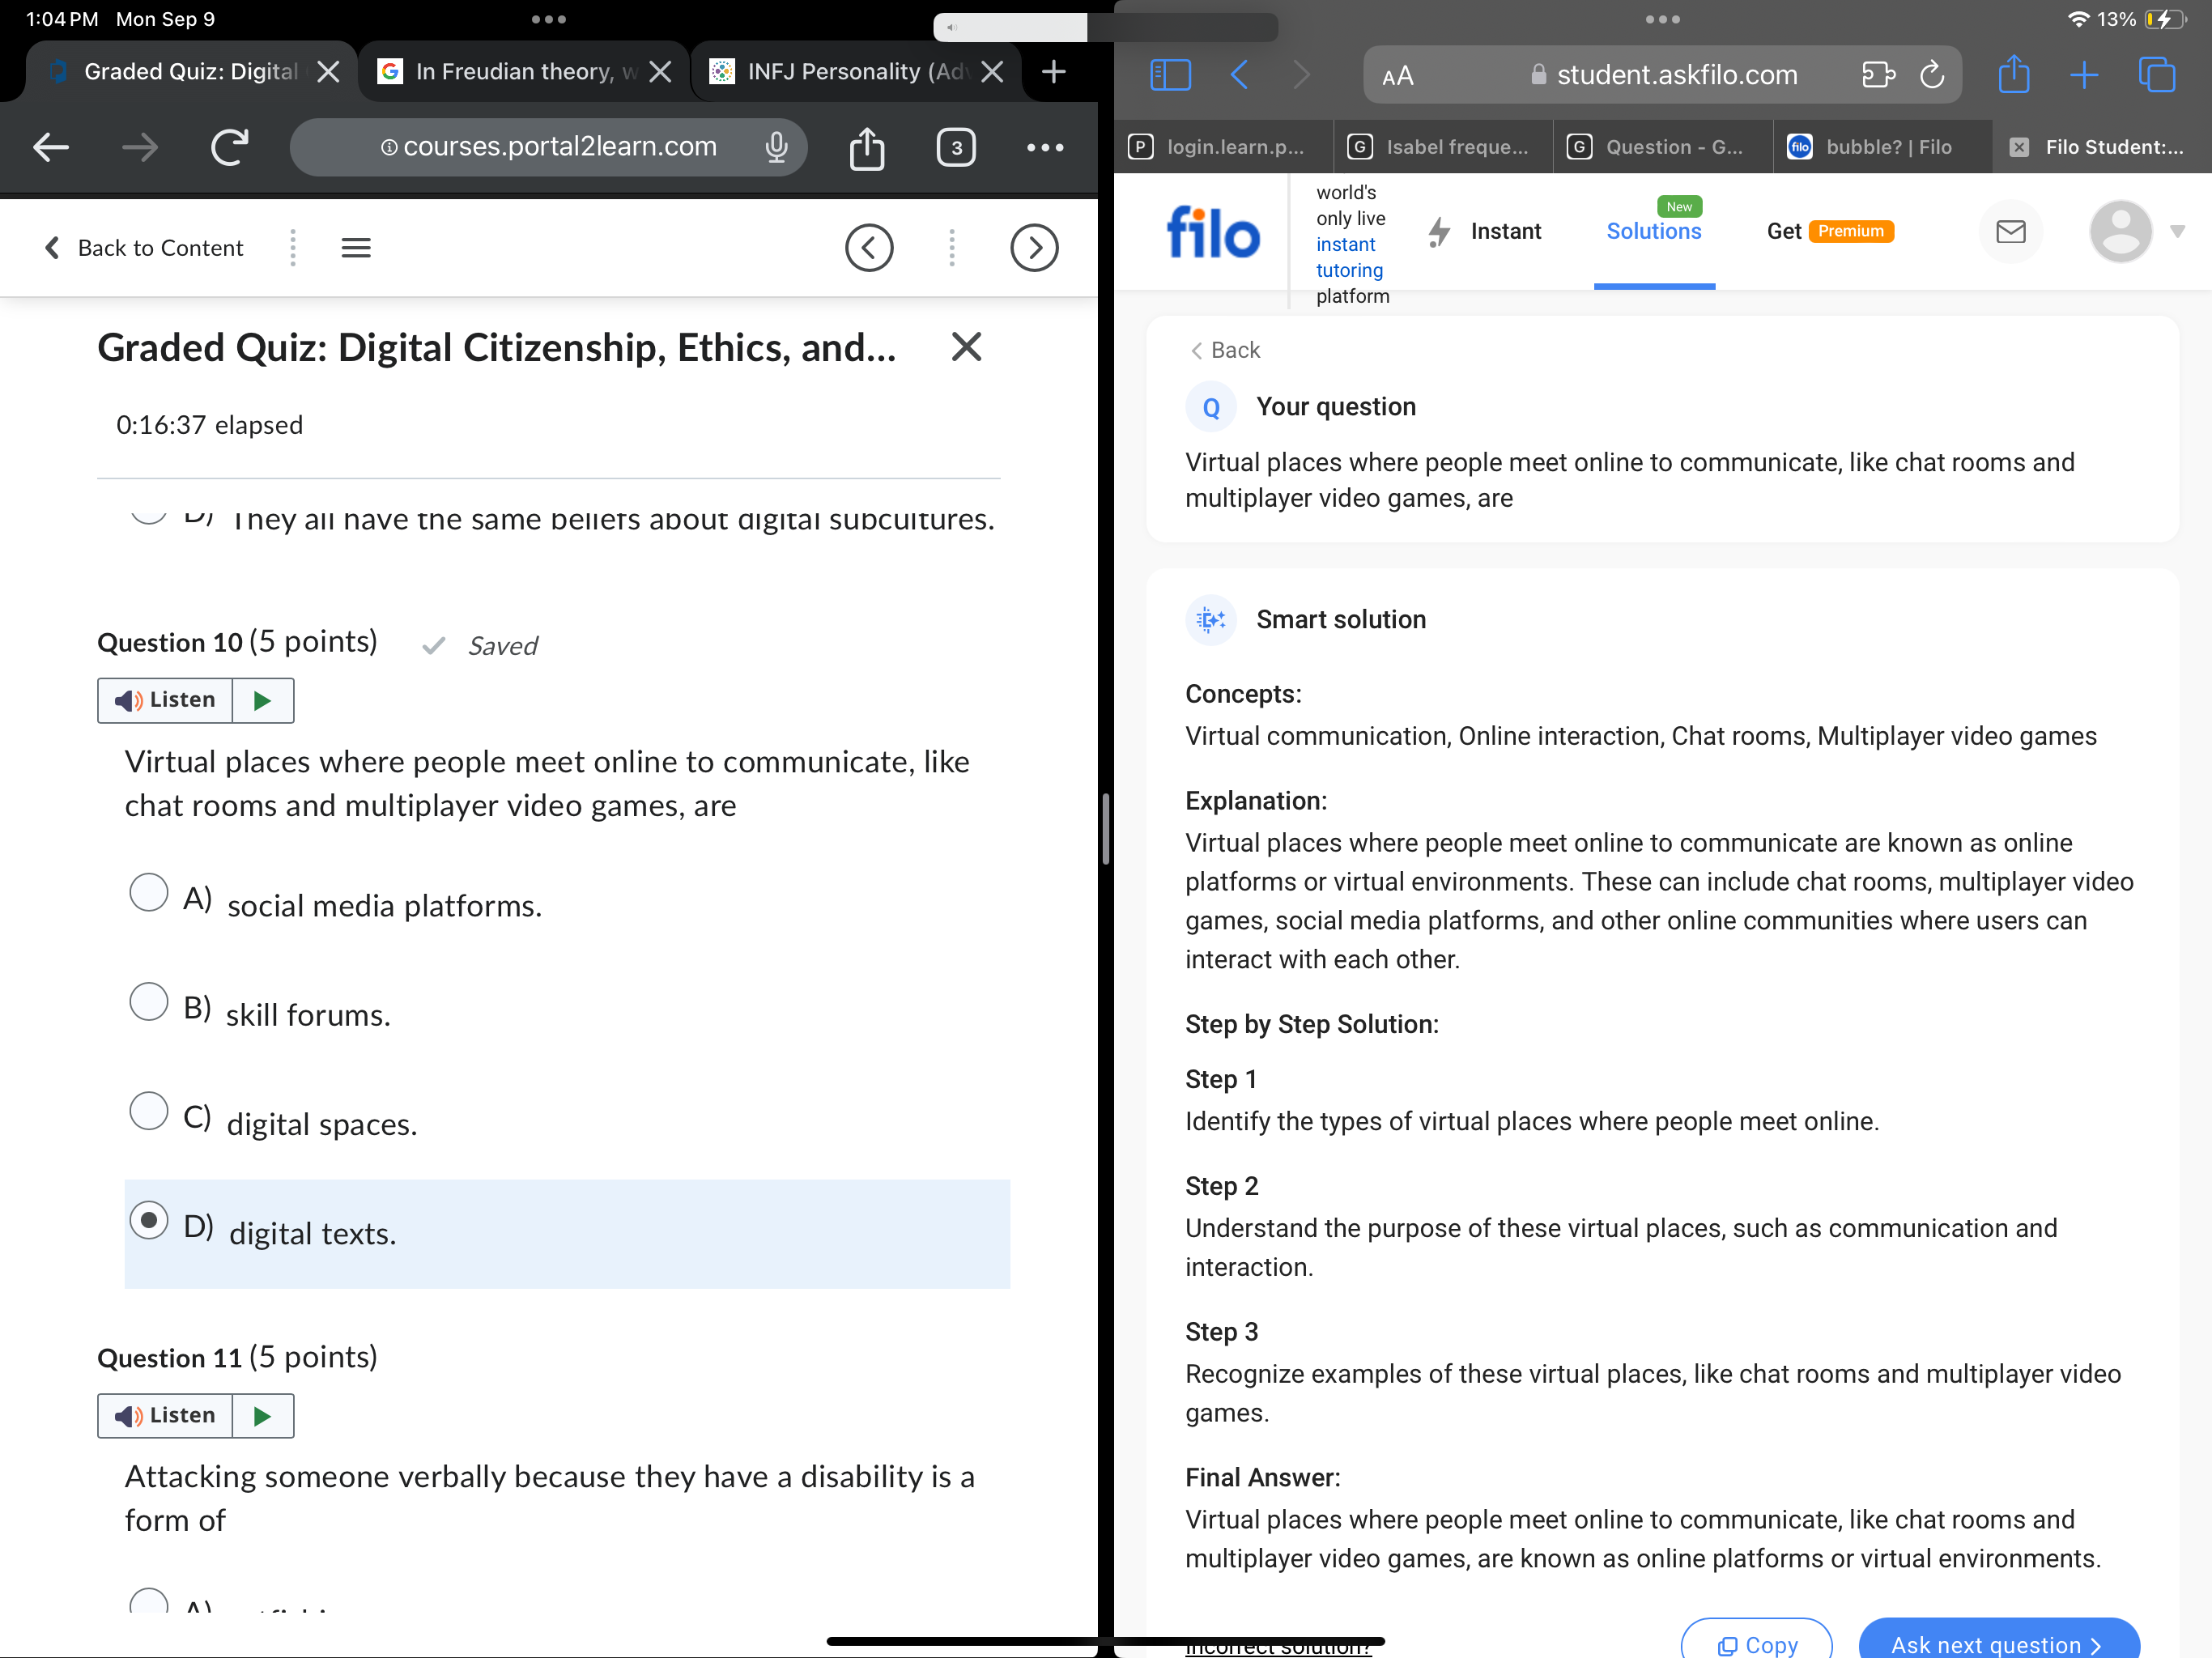
Task: Click the student.askfilo.com address field
Action: (x=1662, y=75)
